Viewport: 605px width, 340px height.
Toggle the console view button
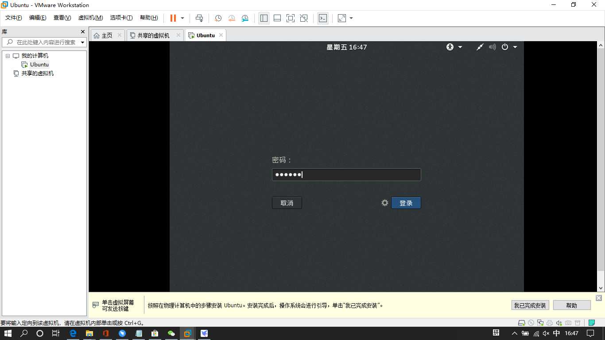pyautogui.click(x=323, y=18)
